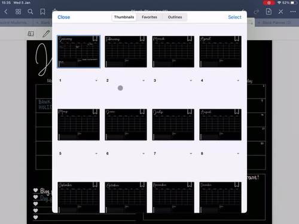Screen dimensions: 299x224
Task: Open the September page thumbnail
Action: (x=78, y=197)
